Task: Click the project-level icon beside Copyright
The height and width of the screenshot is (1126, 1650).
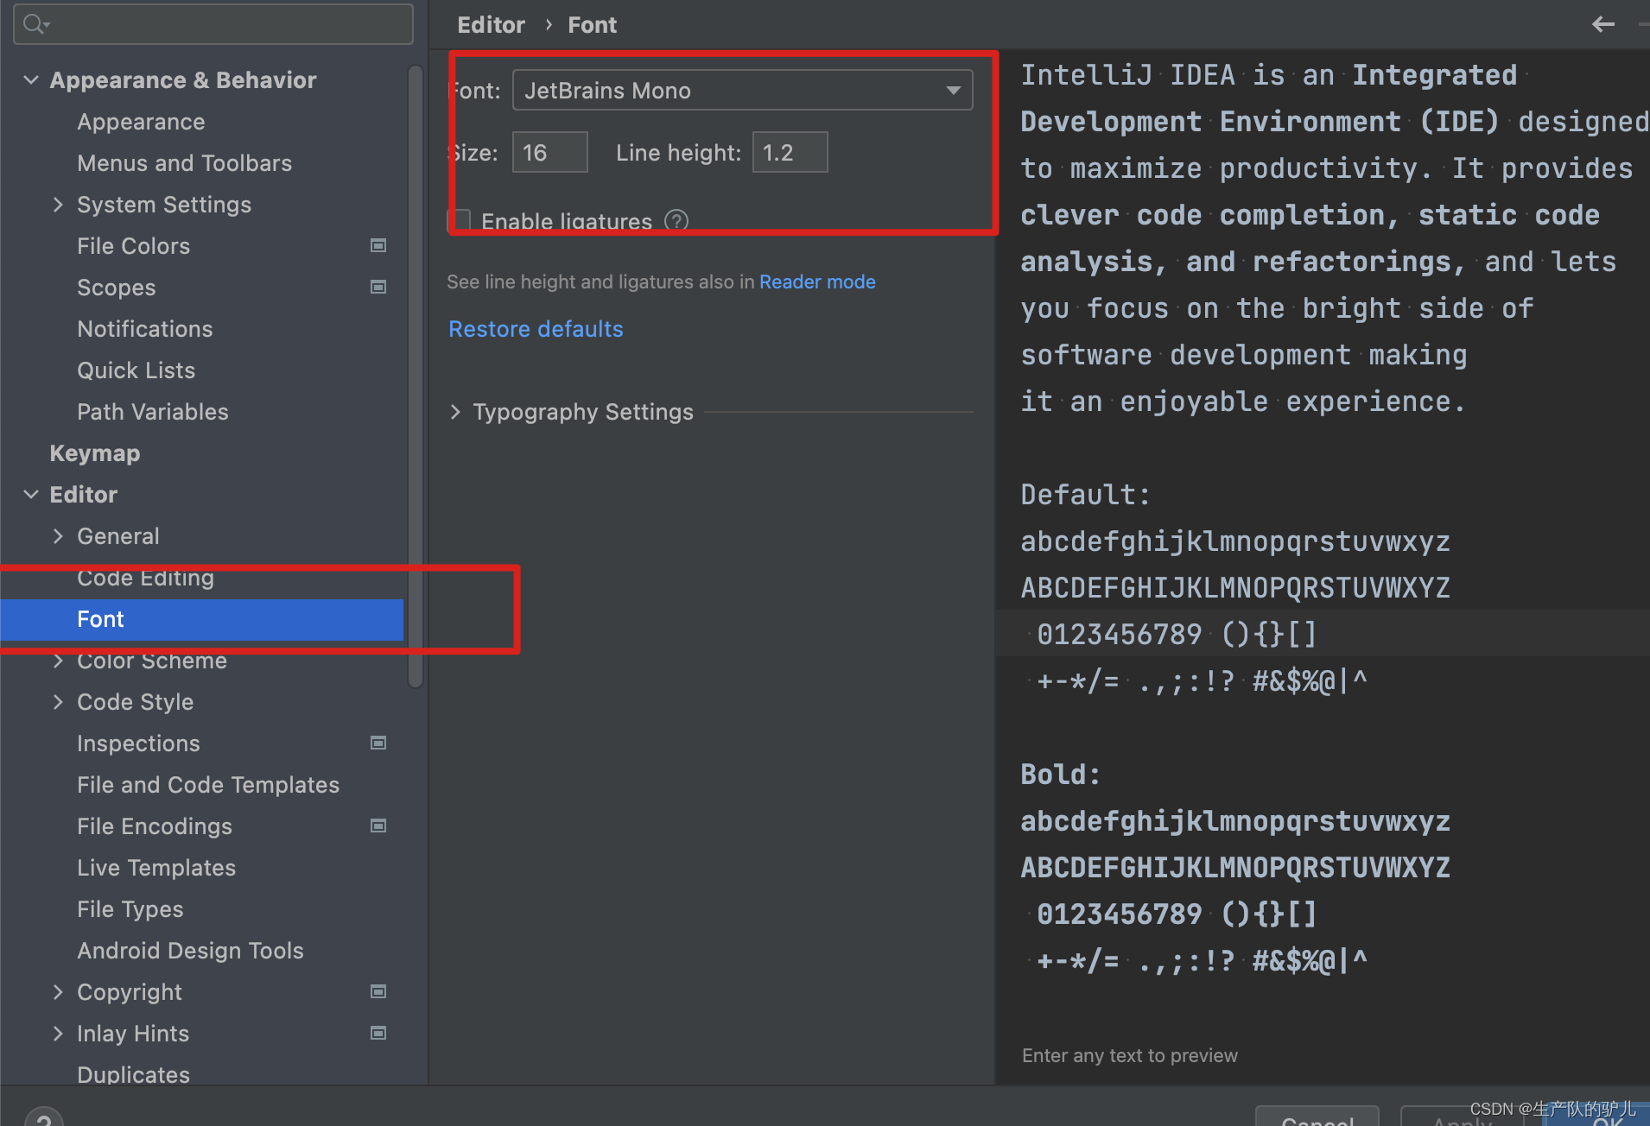Action: [378, 992]
